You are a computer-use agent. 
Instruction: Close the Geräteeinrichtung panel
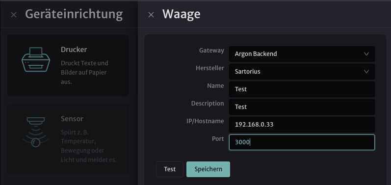point(14,15)
